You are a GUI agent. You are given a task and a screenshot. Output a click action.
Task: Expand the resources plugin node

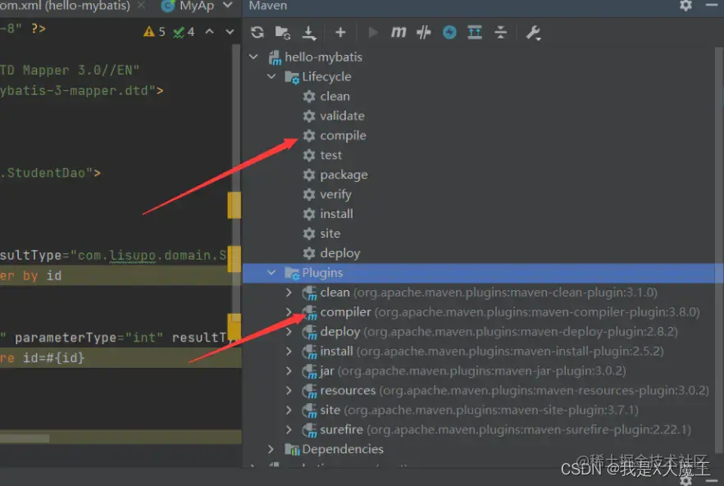[x=289, y=390]
